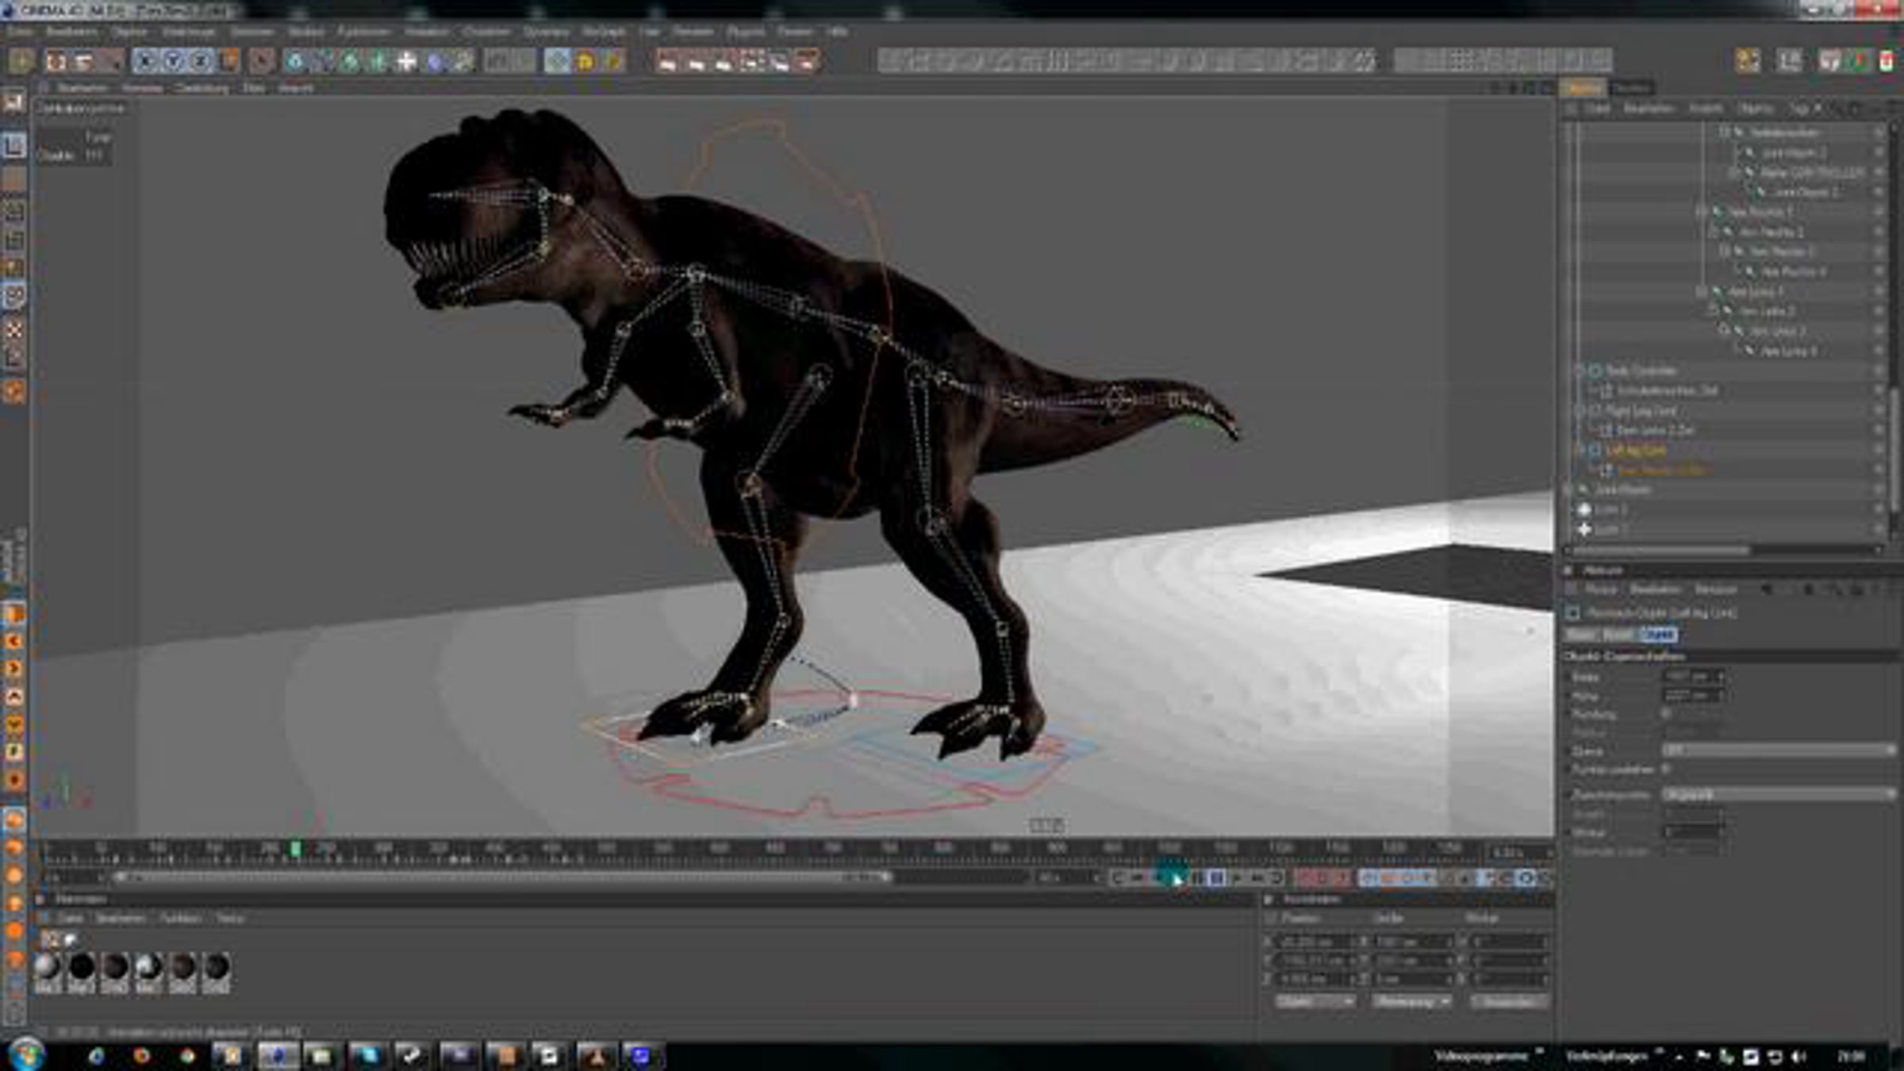Toggle the Z axis lock icon
This screenshot has width=1904, height=1071.
point(202,61)
